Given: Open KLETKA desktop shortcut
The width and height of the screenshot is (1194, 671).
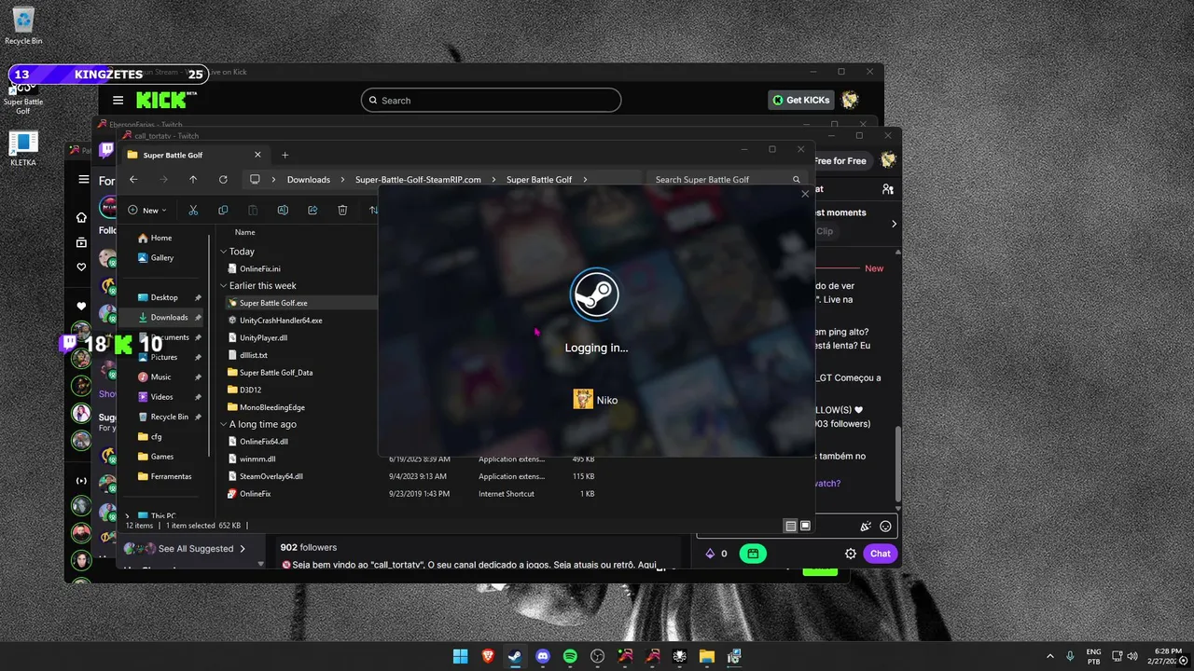Looking at the screenshot, I should tap(23, 148).
